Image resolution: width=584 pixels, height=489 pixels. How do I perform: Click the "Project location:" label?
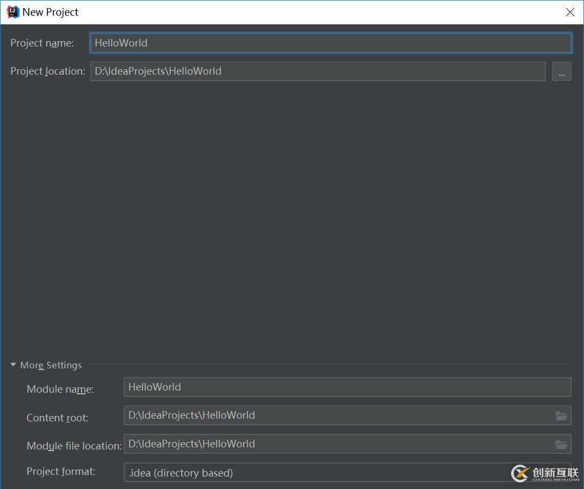click(48, 71)
